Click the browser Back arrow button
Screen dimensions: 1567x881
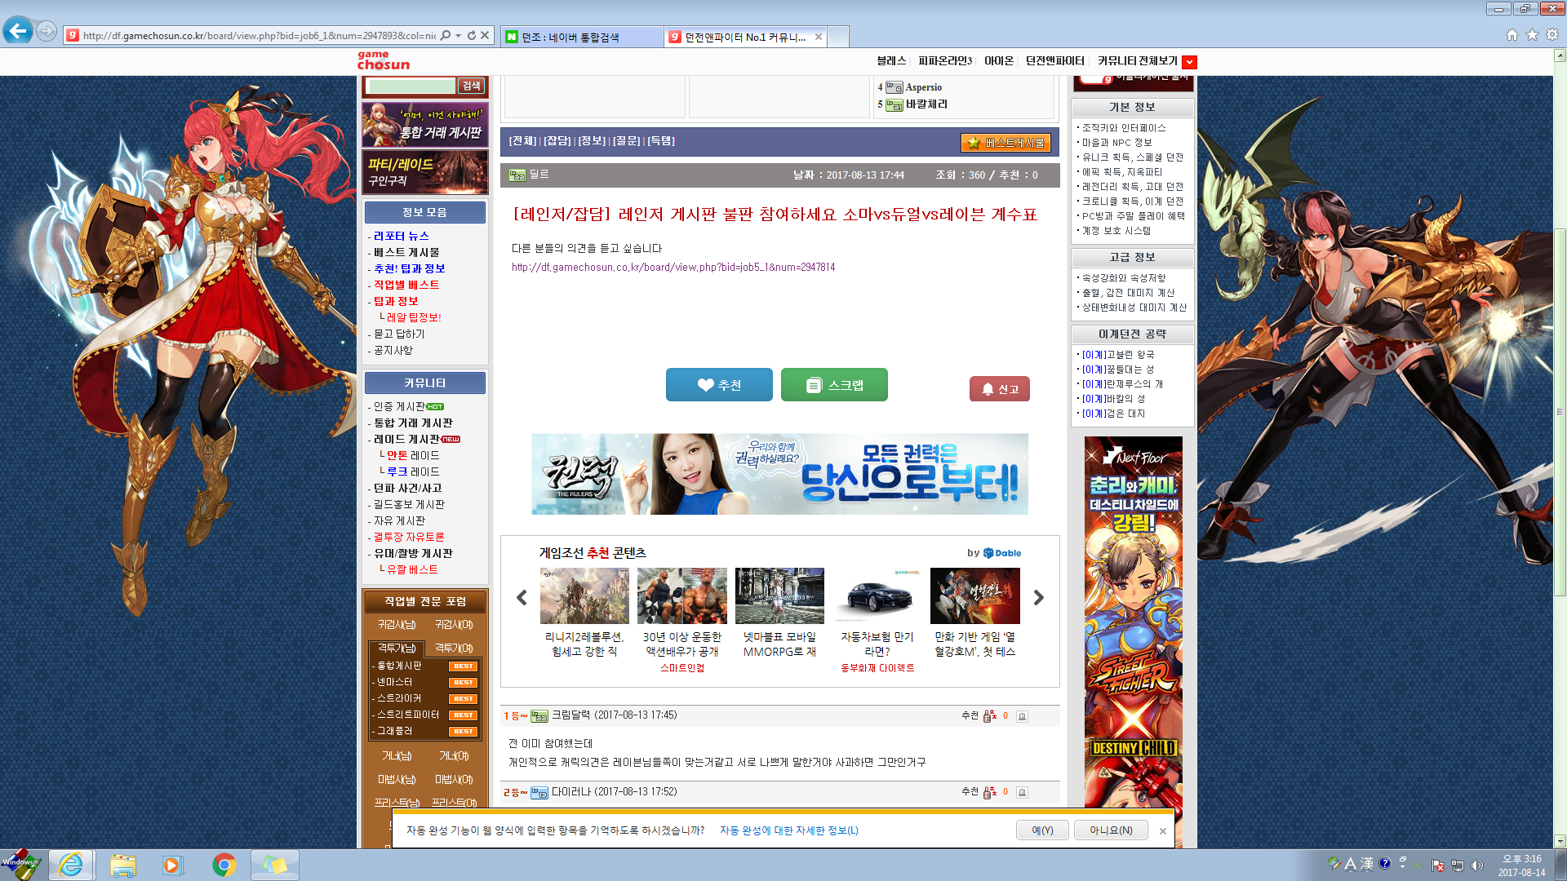click(x=18, y=32)
